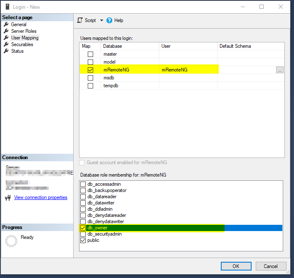Click the Ready progress spinner icon
294x278 pixels.
tap(11, 241)
